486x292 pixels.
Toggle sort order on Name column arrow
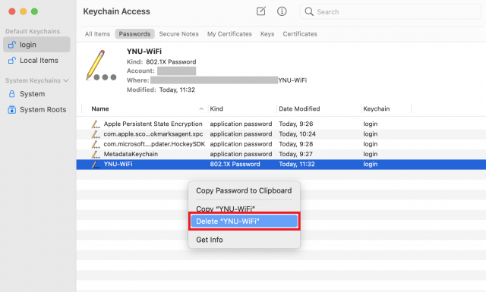pos(201,109)
